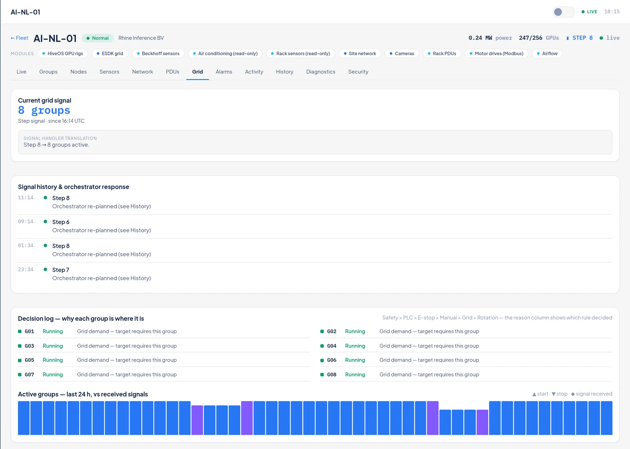The width and height of the screenshot is (630, 449).
Task: Click the Cameras module chip
Action: click(402, 53)
